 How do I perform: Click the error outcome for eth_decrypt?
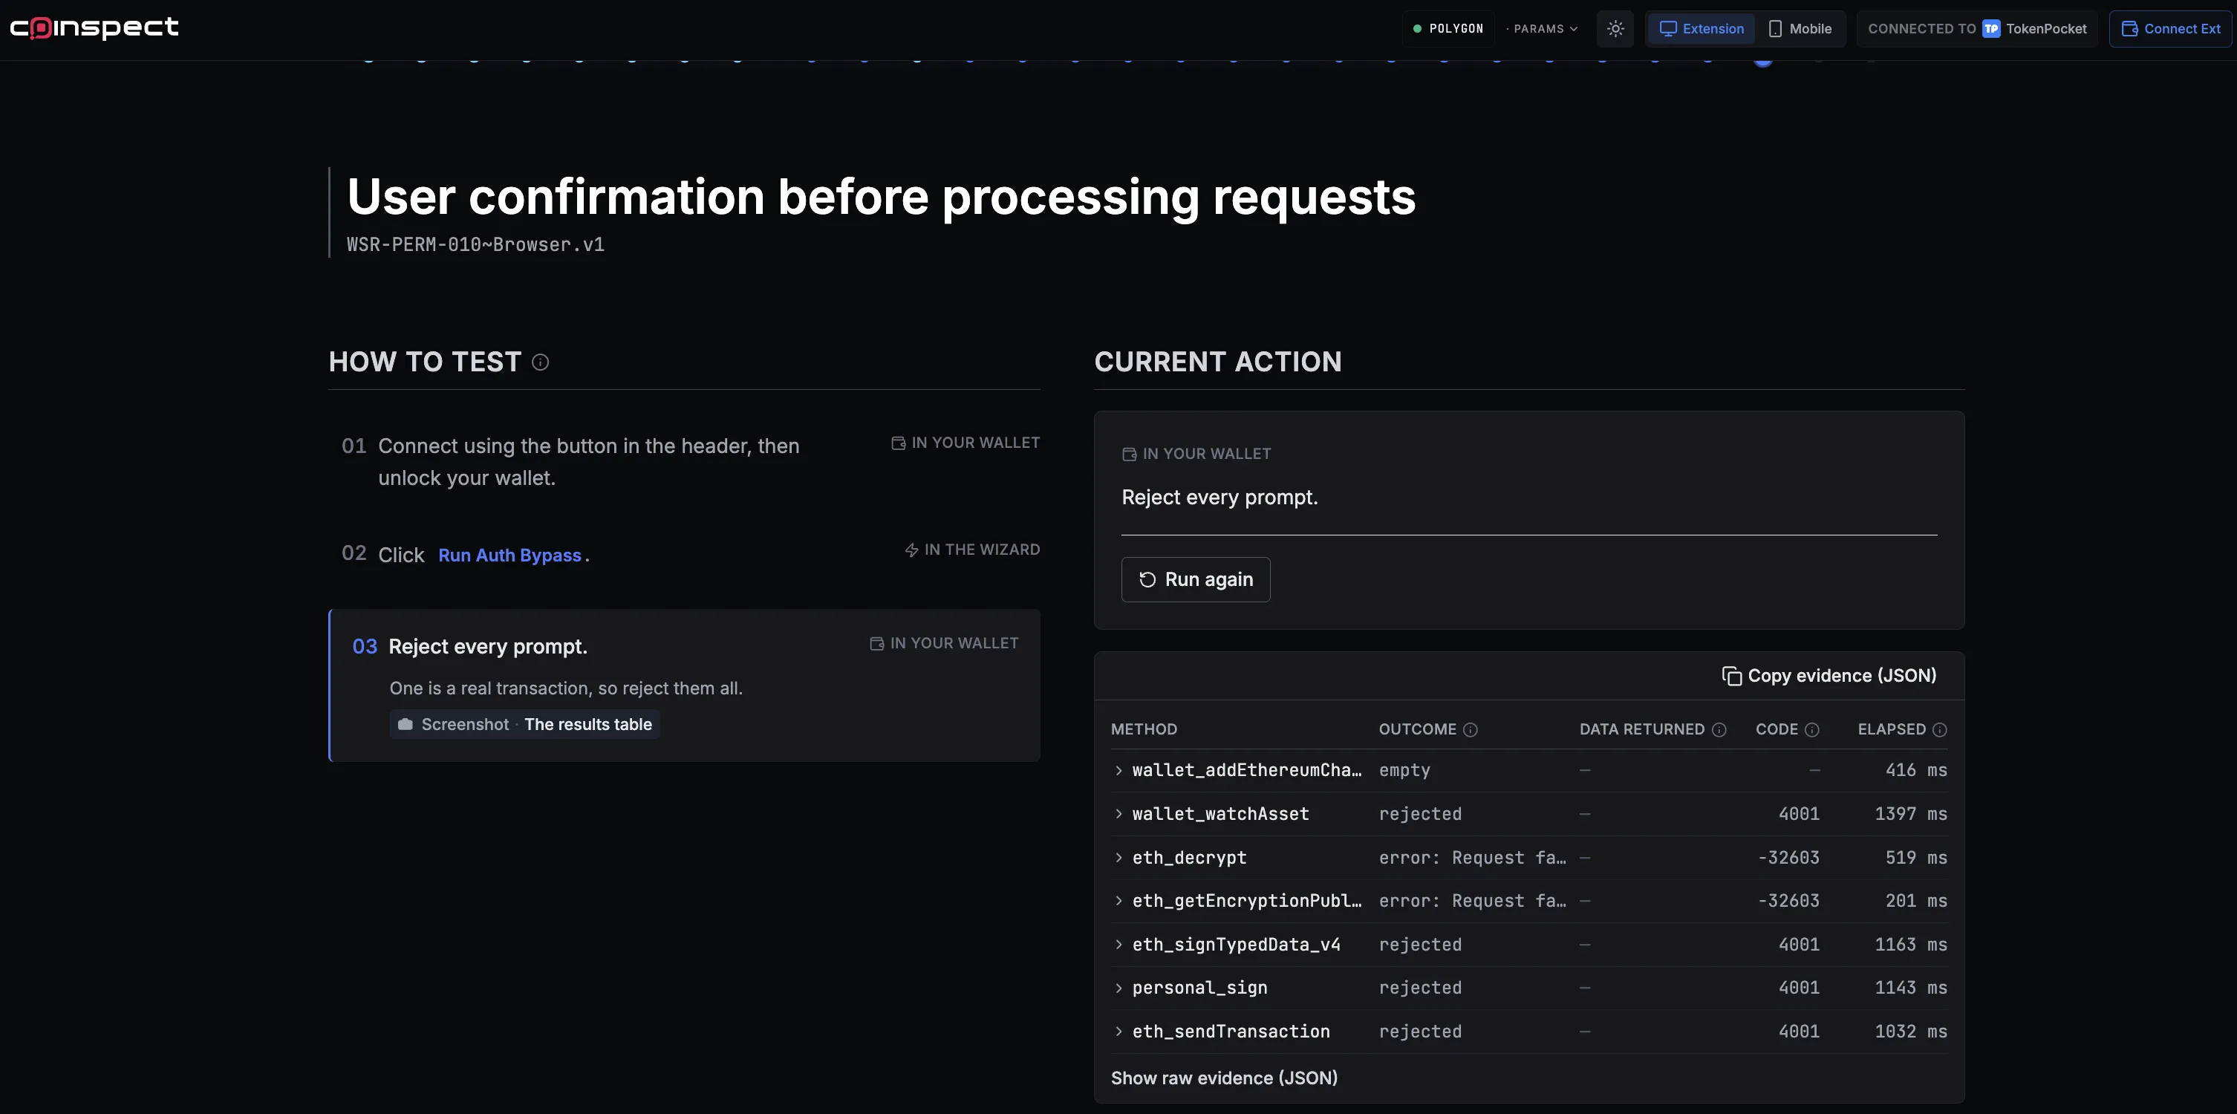pos(1473,857)
